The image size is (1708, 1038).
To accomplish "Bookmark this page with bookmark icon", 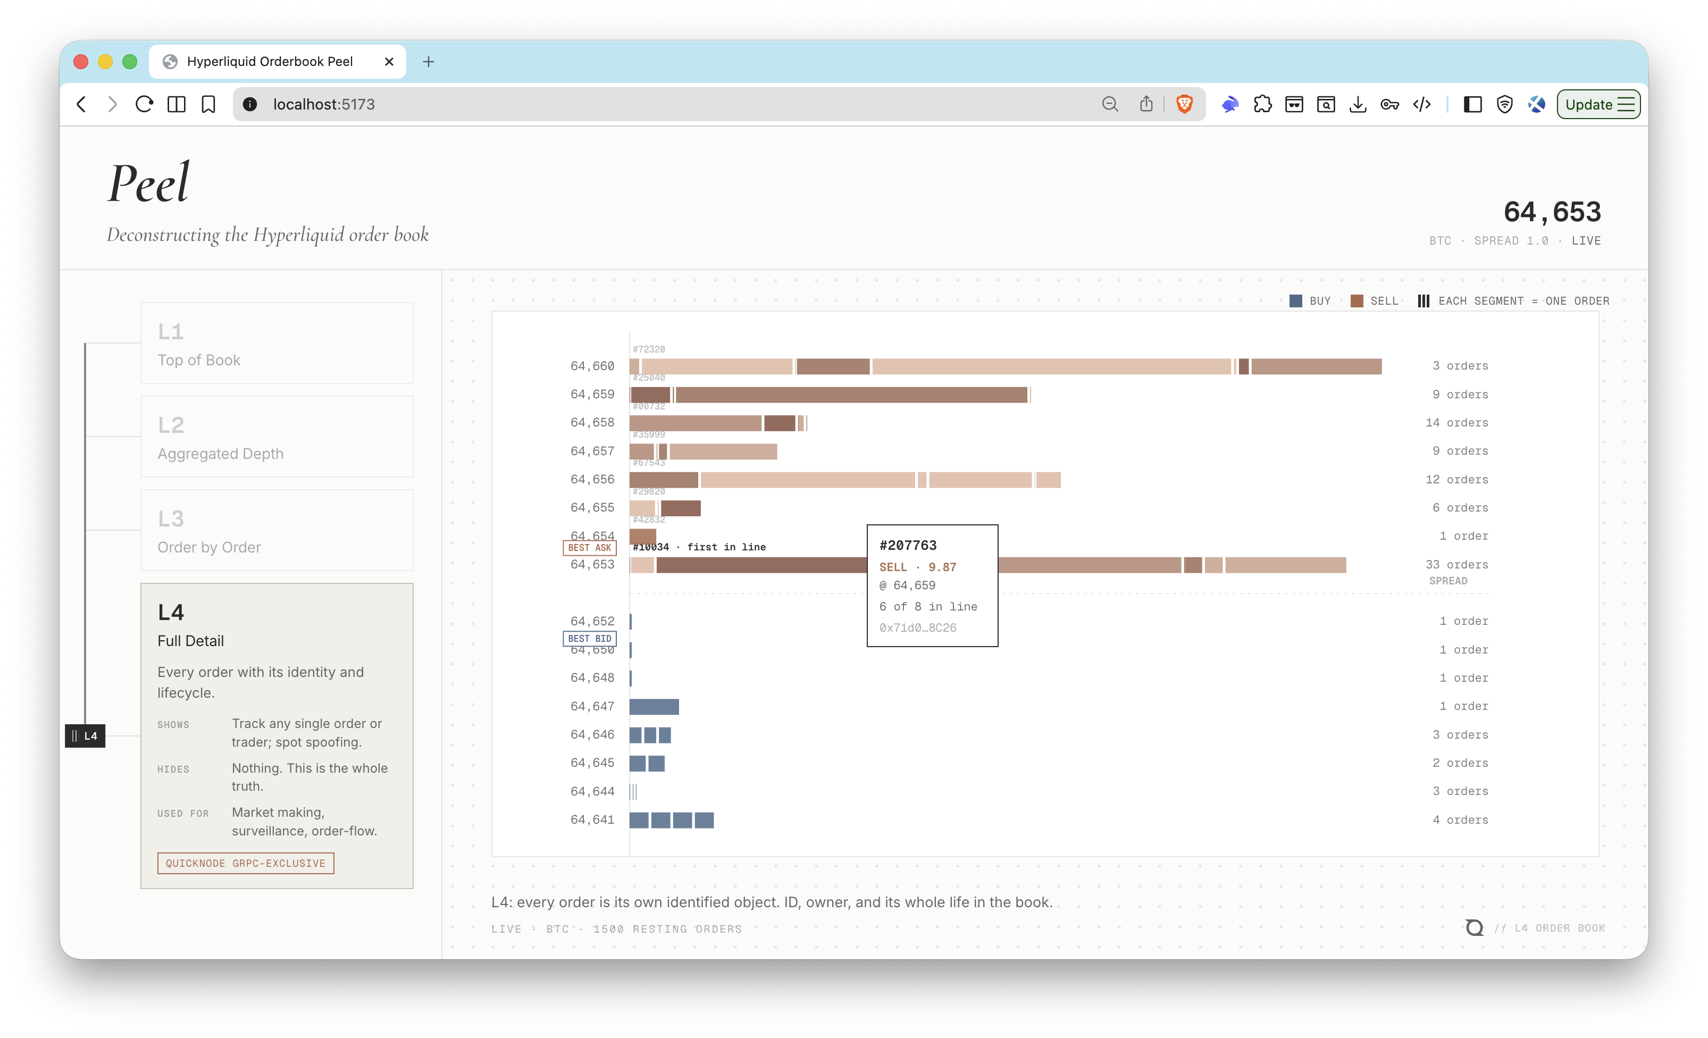I will click(x=208, y=104).
